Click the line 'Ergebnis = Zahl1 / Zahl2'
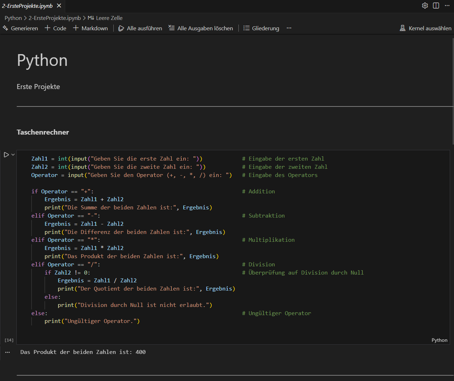Screen dimensions: 454x381 tap(97, 280)
